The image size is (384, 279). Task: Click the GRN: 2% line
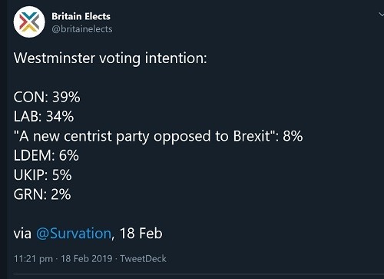[42, 194]
